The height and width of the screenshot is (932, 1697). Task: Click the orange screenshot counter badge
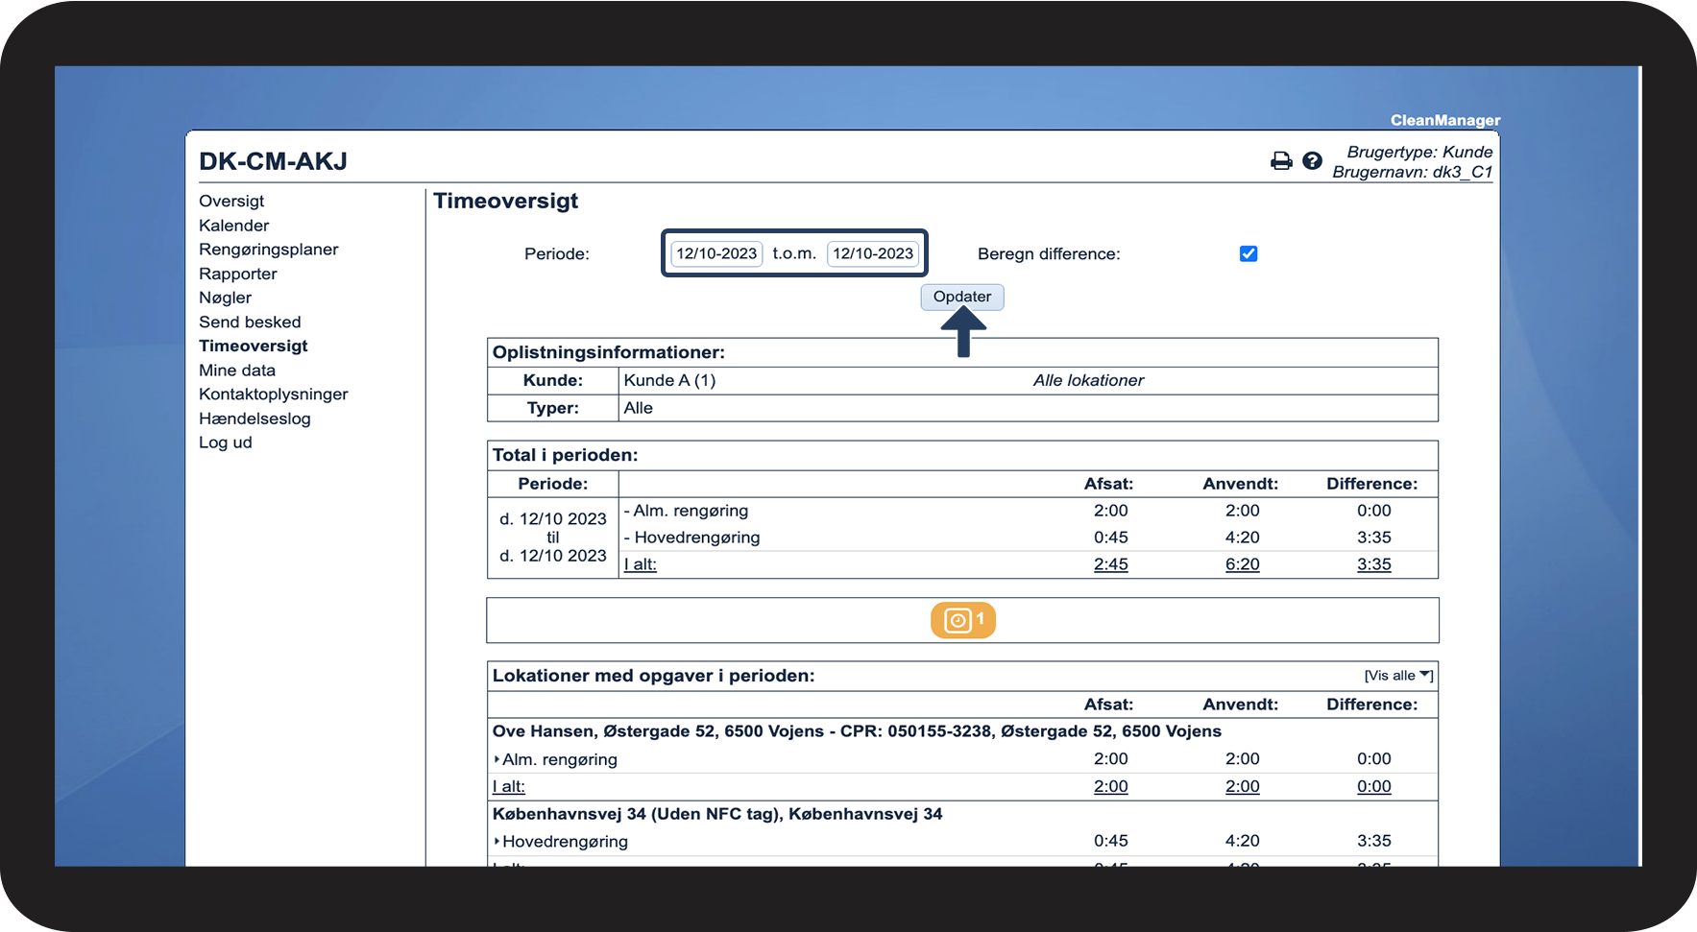[x=962, y=620]
